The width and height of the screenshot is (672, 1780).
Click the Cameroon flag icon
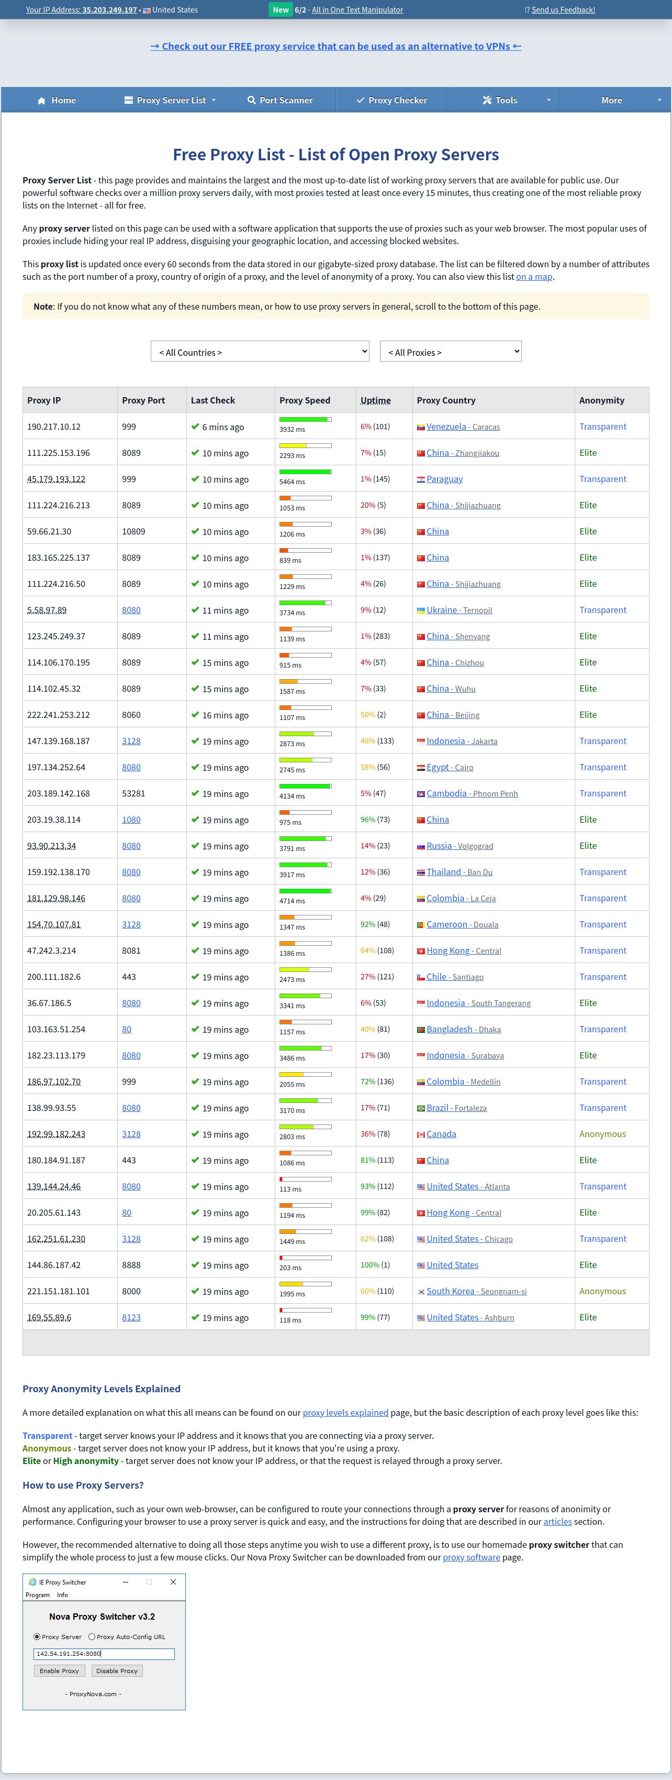tap(421, 925)
